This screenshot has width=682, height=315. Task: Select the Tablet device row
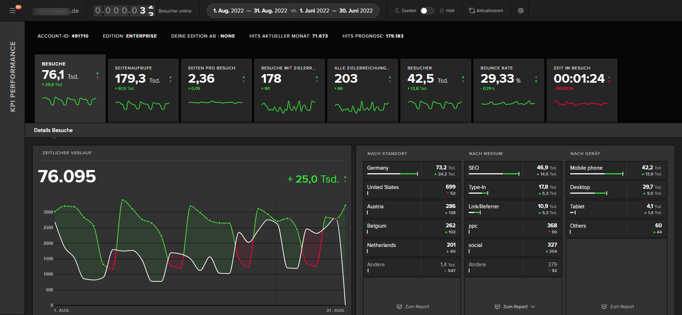point(616,209)
